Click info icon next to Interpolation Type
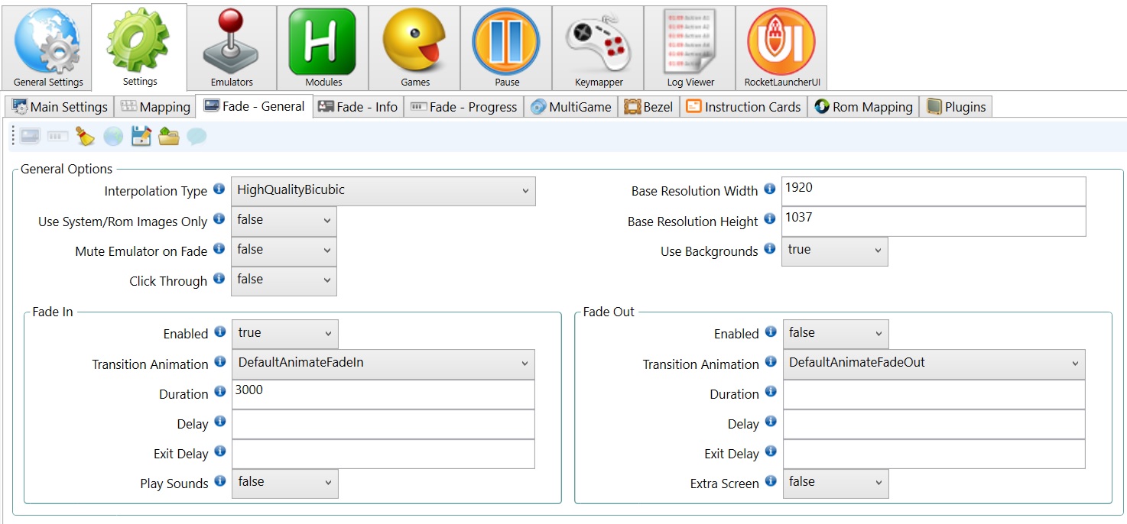The height and width of the screenshot is (524, 1127). coord(219,189)
